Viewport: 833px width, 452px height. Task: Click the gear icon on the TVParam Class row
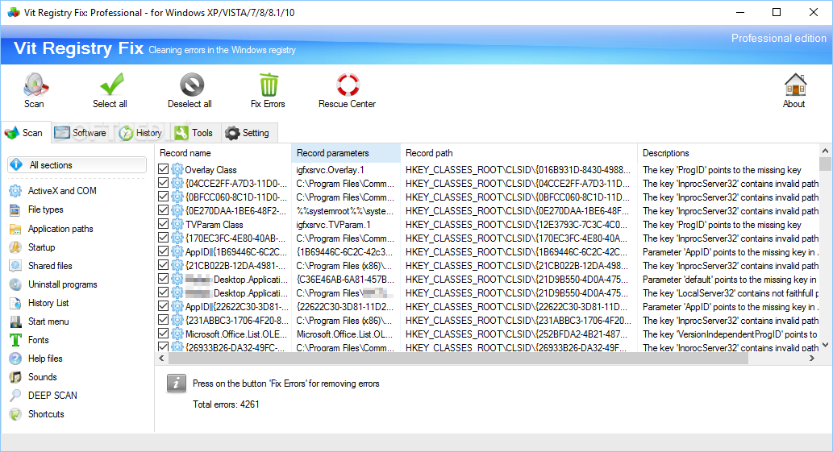tap(177, 225)
